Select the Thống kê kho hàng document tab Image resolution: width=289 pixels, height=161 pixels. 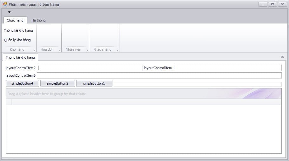[20, 57]
